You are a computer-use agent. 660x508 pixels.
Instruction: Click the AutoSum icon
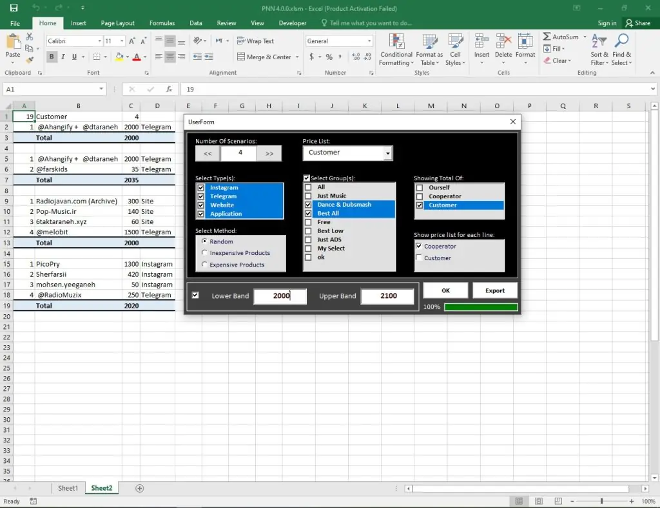tap(547, 37)
